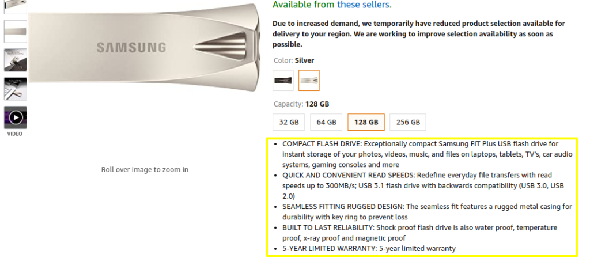Viewport: 590px width, 262px height.
Task: Click the BUILT TO LAST RELIABILITY bullet
Action: click(419, 233)
